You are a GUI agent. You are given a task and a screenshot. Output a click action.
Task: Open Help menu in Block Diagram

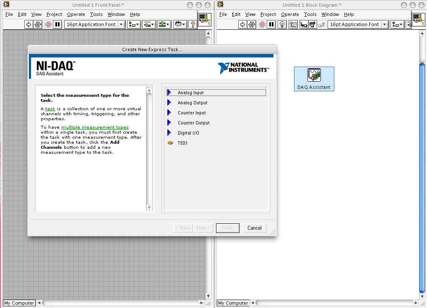[349, 14]
